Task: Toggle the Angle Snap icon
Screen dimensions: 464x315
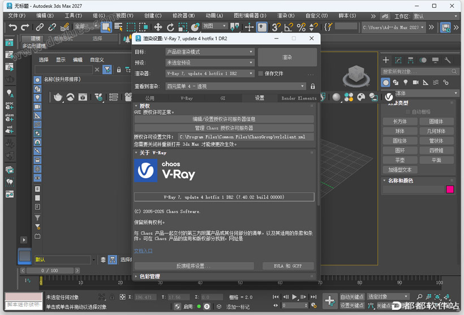Action: click(289, 27)
